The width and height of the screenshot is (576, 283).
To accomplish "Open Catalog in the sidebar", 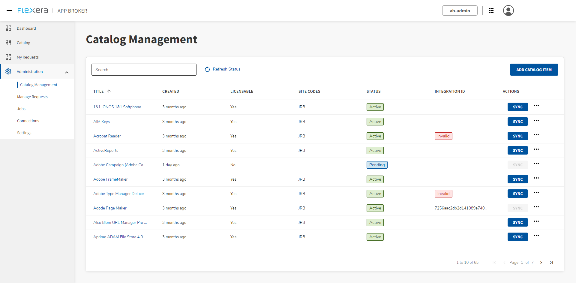I will [23, 43].
